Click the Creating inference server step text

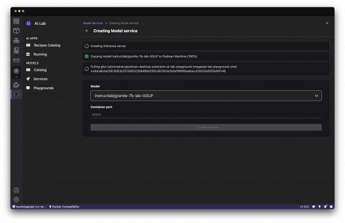click(x=108, y=46)
